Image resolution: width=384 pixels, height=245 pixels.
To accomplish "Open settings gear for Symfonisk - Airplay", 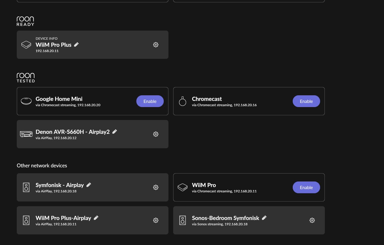I will point(156,187).
